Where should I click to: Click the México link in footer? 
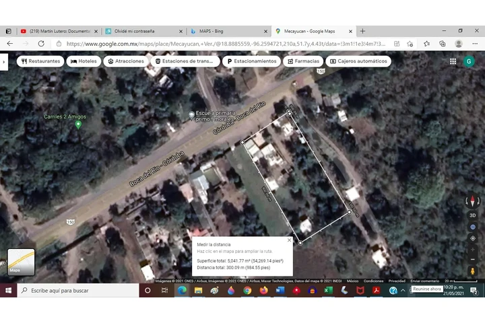click(352, 281)
